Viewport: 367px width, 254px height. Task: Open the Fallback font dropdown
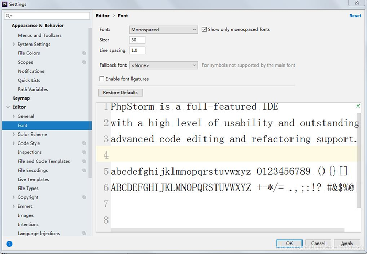164,65
